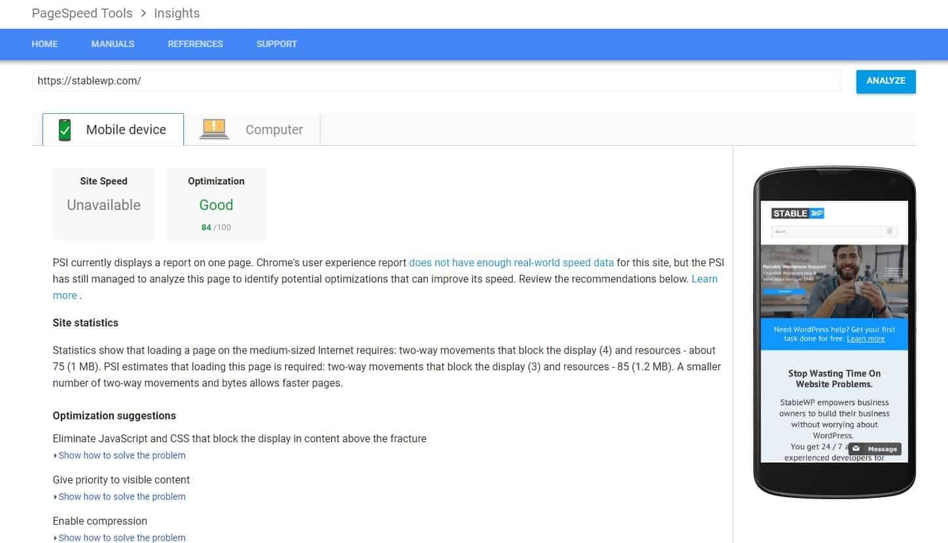Screen dimensions: 948x543
Task: Click the StableWP logo in phone preview
Action: [x=798, y=213]
